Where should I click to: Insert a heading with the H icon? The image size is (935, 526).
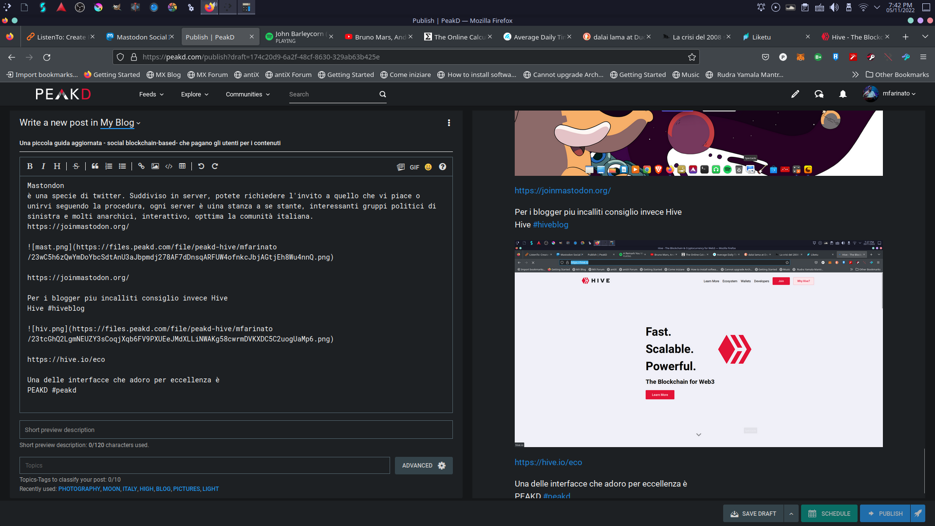tap(57, 167)
